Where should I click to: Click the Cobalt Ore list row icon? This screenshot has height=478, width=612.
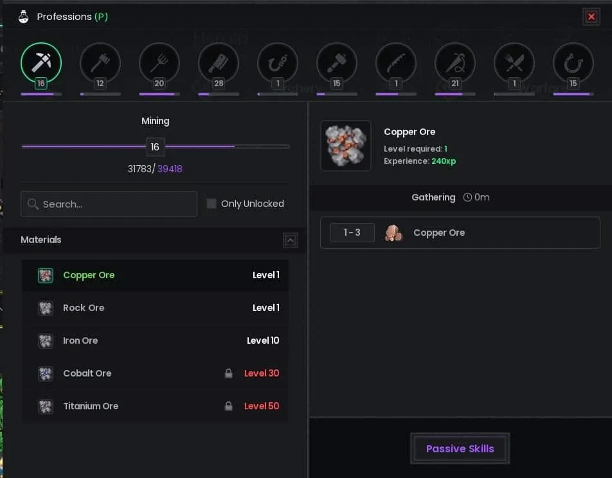tap(45, 373)
